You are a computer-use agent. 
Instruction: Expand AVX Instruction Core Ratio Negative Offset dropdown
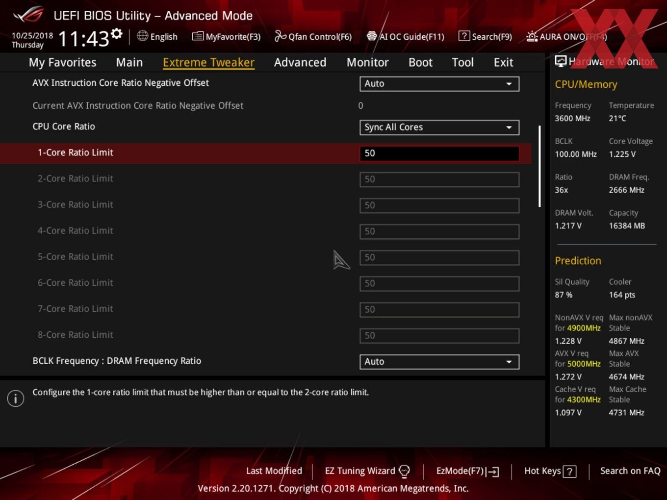coord(439,84)
